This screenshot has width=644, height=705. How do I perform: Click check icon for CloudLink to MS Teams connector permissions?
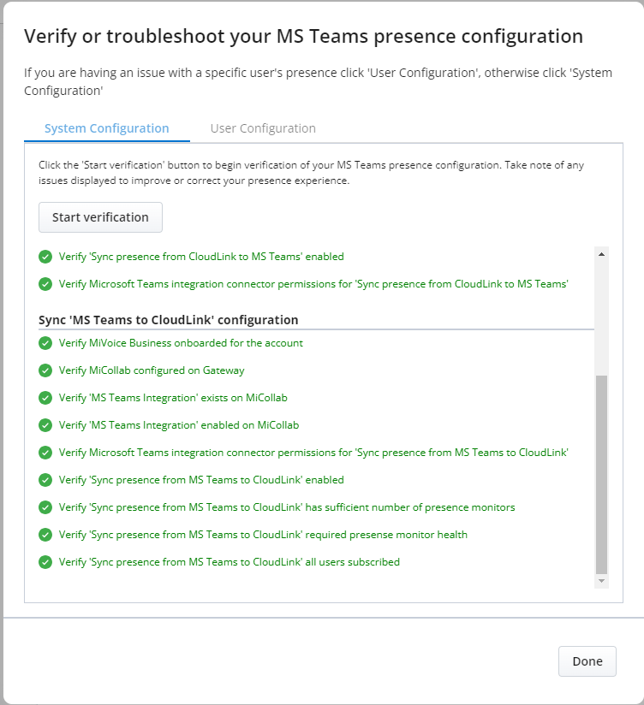point(45,284)
